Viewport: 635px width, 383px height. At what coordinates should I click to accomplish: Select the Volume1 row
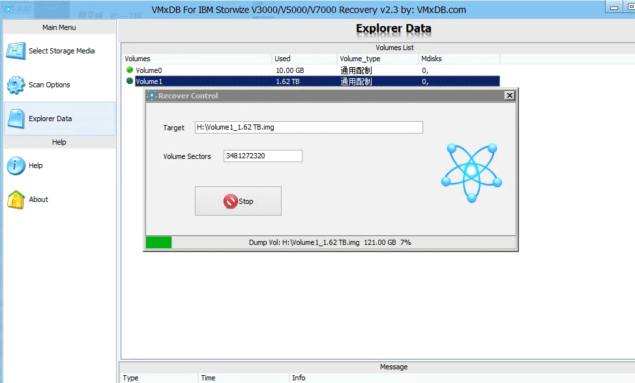pyautogui.click(x=311, y=81)
